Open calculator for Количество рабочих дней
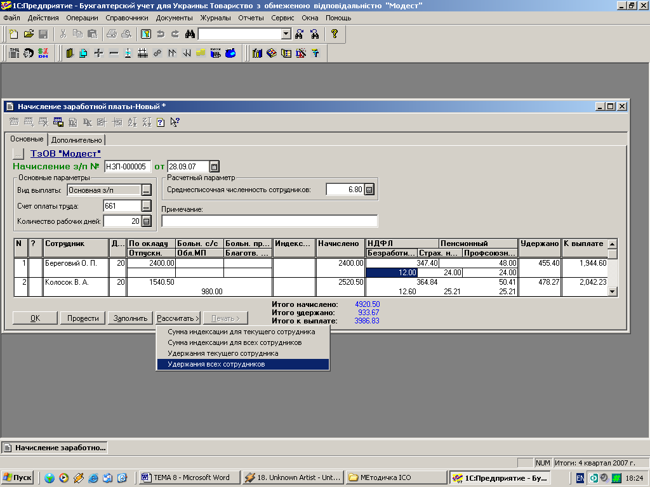Viewport: 650px width, 487px height. pyautogui.click(x=147, y=221)
